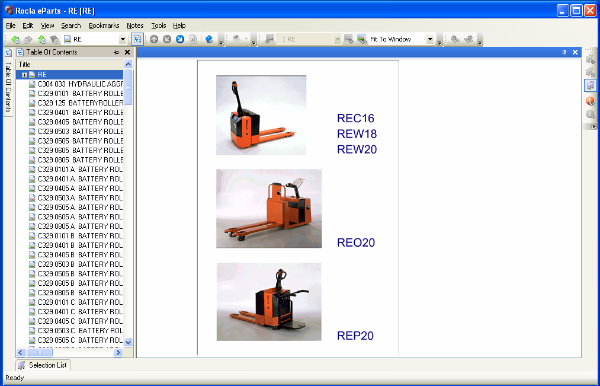Open the RE document dropdown in toolbar

click(123, 39)
